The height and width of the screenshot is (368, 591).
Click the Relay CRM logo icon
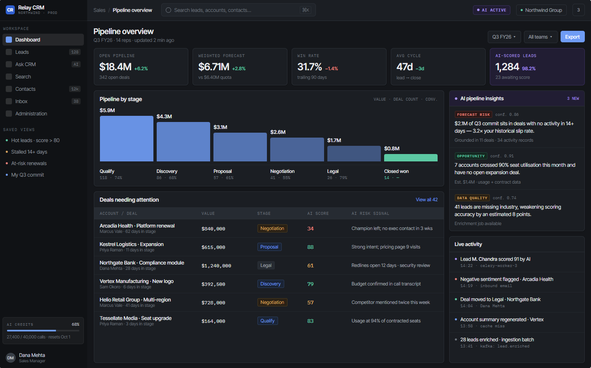10,10
